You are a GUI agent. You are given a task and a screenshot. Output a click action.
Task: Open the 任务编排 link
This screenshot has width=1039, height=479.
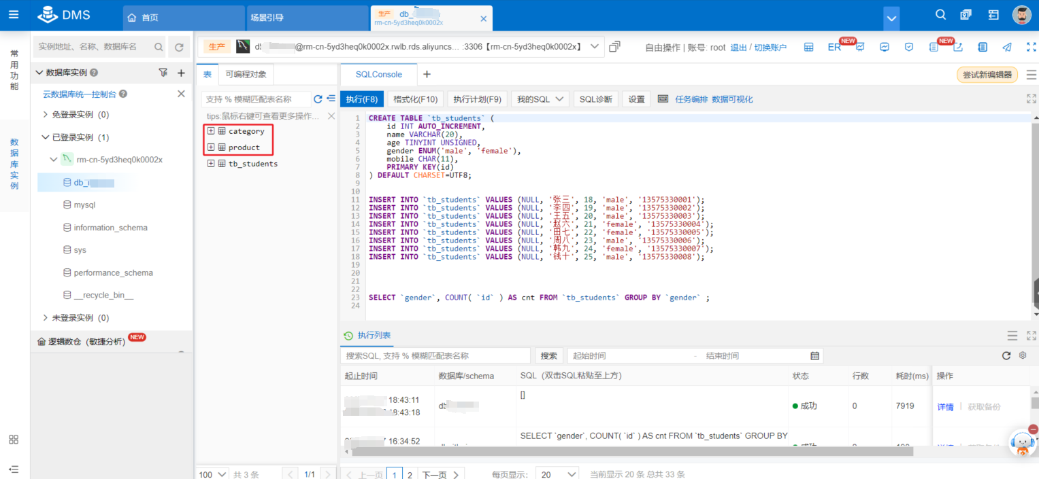pyautogui.click(x=691, y=99)
